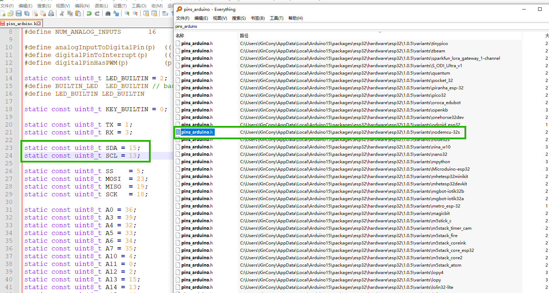This screenshot has width=549, height=293.
Task: Open the 编码(N) menu in Notepad++
Action: coord(82,6)
